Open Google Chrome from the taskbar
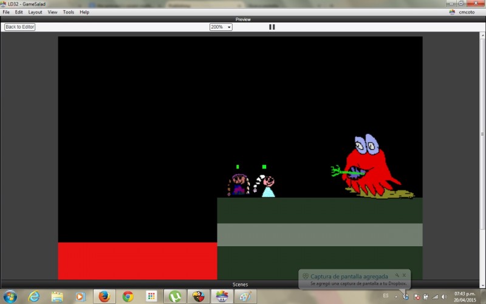Viewport: 486px width, 304px height. [x=128, y=297]
